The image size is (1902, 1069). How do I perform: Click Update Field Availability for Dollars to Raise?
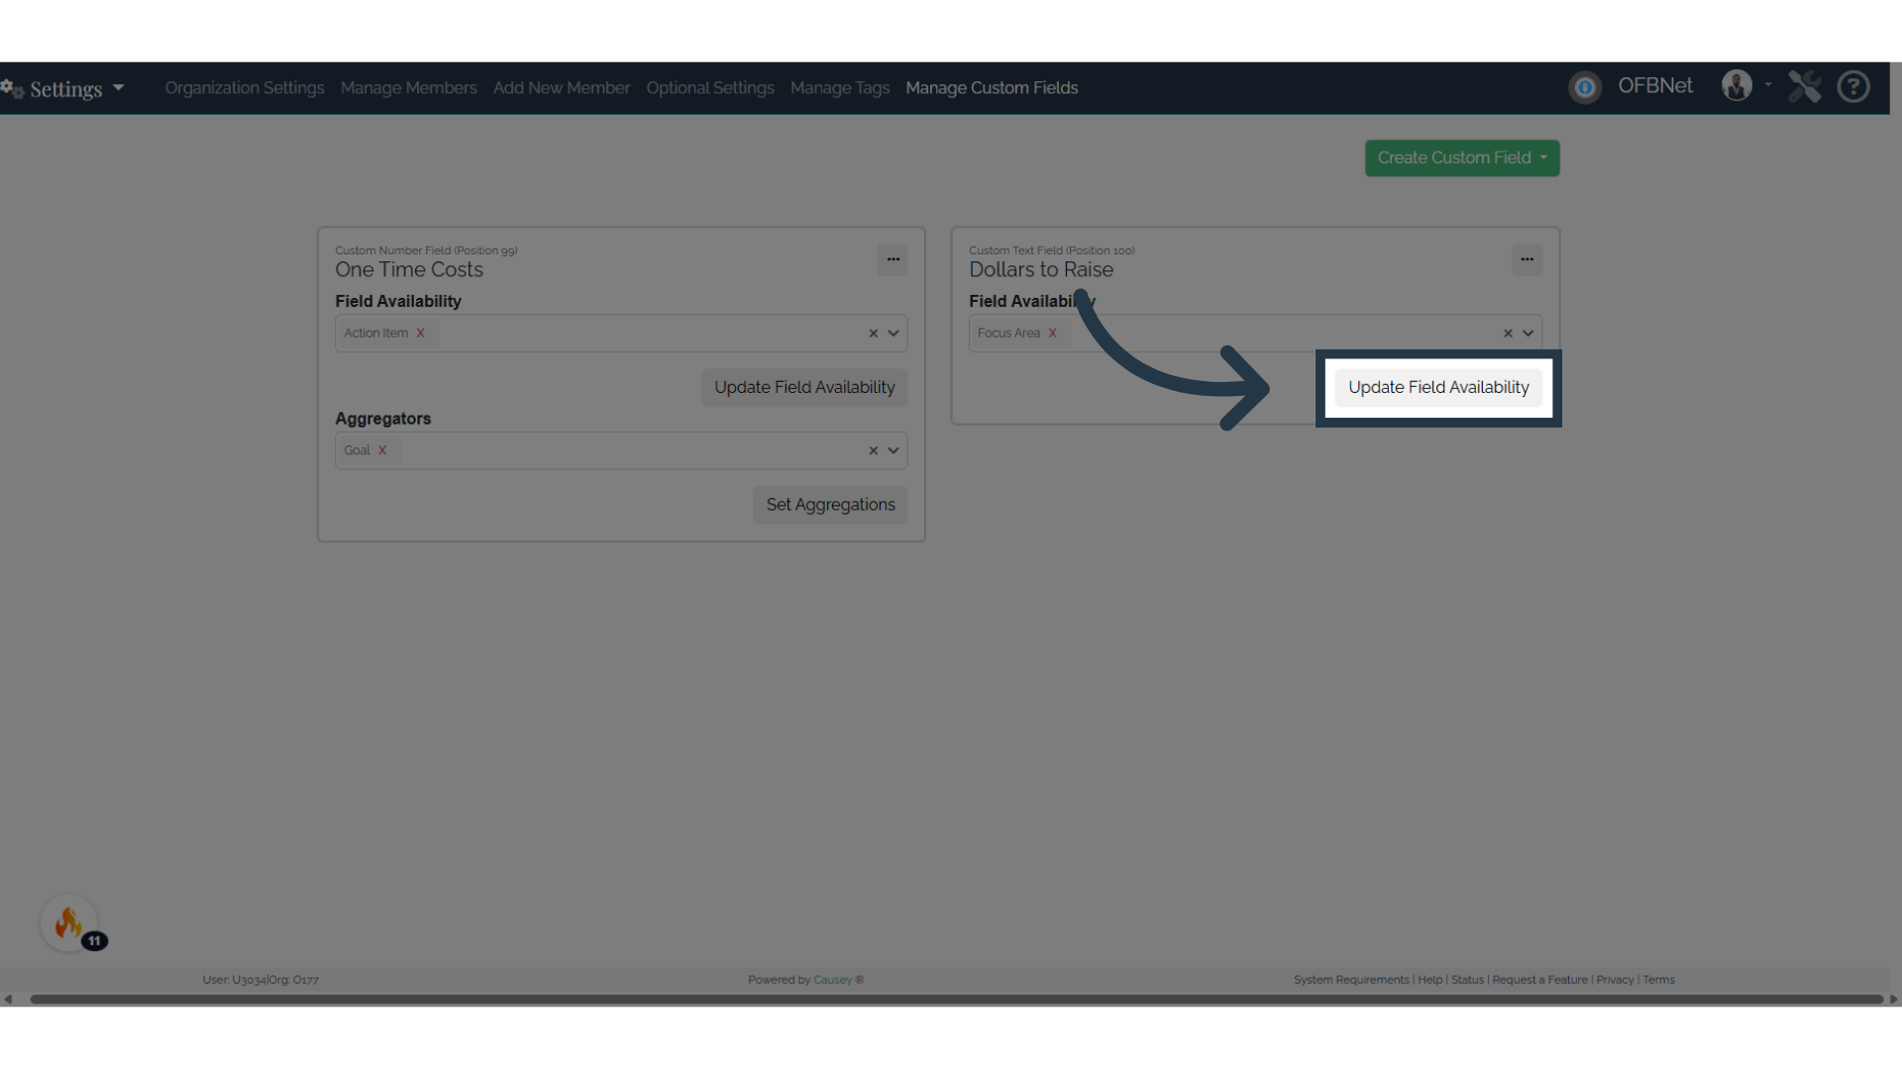tap(1438, 388)
